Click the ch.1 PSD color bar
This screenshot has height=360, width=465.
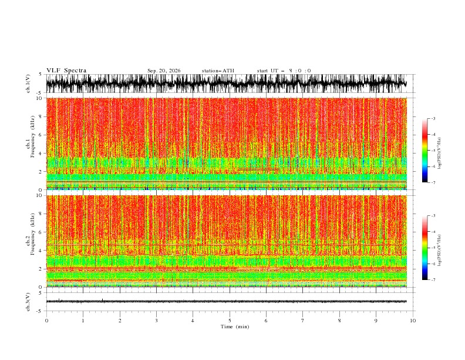coord(424,151)
